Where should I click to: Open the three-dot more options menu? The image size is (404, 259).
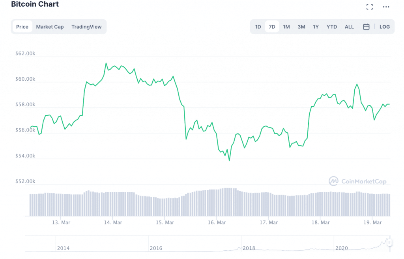(x=386, y=7)
